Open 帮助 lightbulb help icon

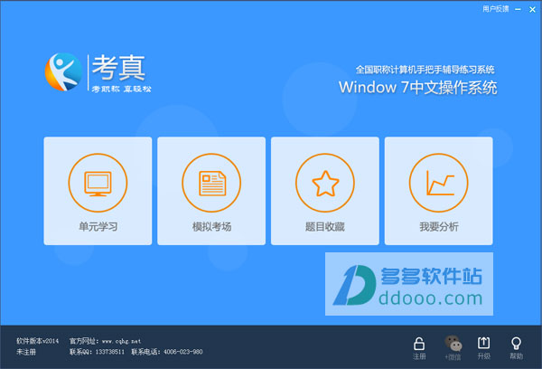pyautogui.click(x=516, y=343)
